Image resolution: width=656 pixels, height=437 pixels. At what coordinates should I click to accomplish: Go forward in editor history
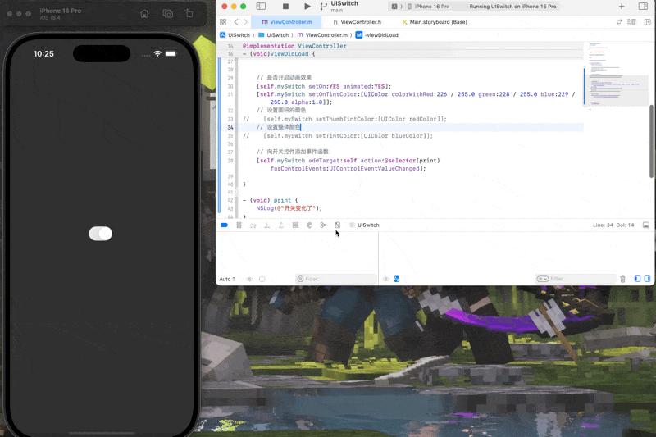point(245,22)
